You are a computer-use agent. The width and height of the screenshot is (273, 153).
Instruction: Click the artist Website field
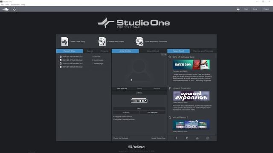157,89
